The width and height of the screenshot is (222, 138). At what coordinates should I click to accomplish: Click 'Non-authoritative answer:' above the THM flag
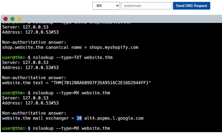tap(34, 78)
